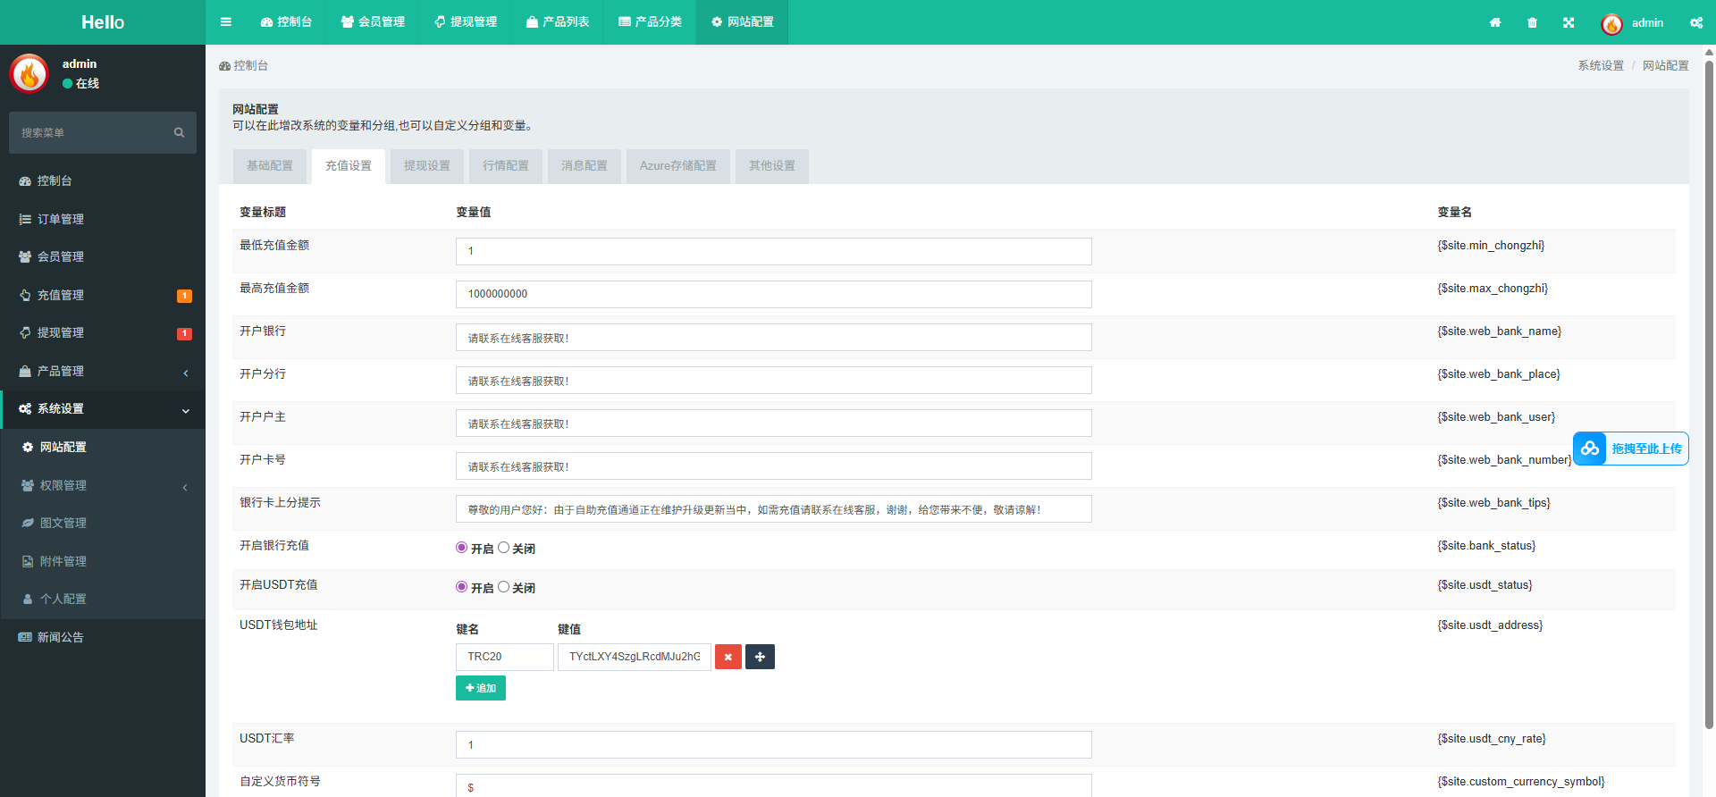This screenshot has height=797, width=1716.
Task: Click the cloud upload drag widget
Action: point(1631,449)
